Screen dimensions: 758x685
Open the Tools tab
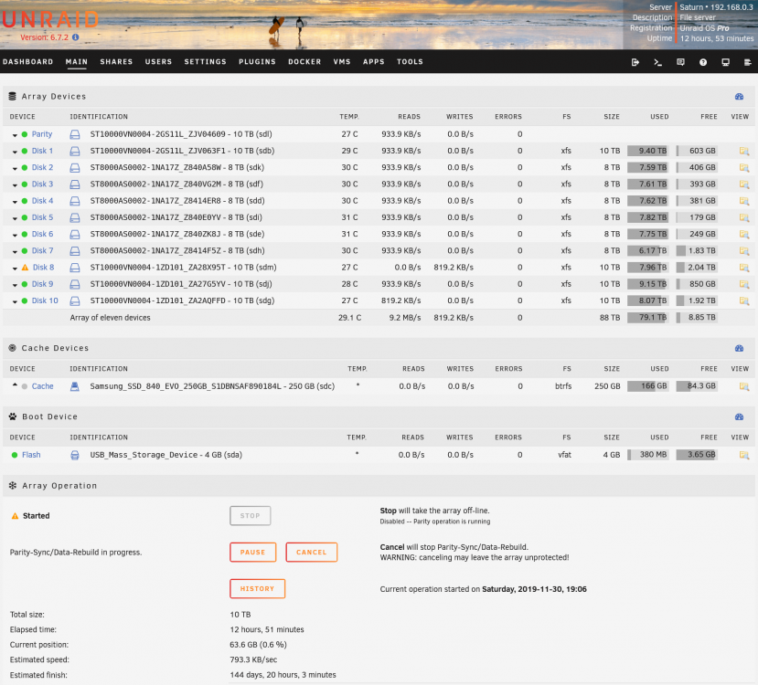click(x=410, y=62)
